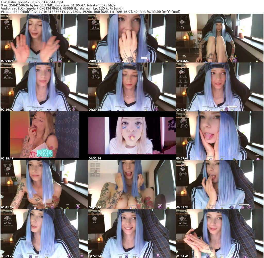Screen dimensions: 264x258
Task: Click the thumbnail at 00:12:21
Action: (219, 38)
